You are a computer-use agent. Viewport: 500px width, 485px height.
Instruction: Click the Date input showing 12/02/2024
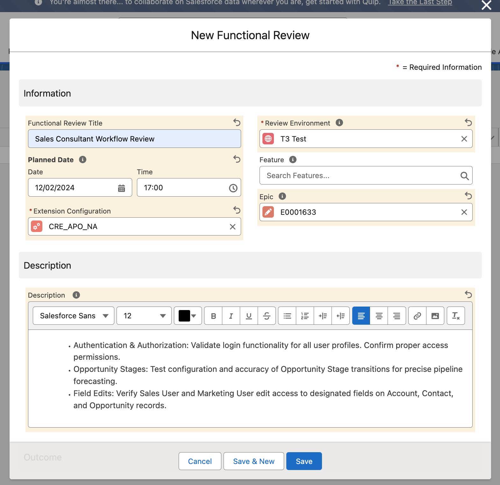click(80, 187)
